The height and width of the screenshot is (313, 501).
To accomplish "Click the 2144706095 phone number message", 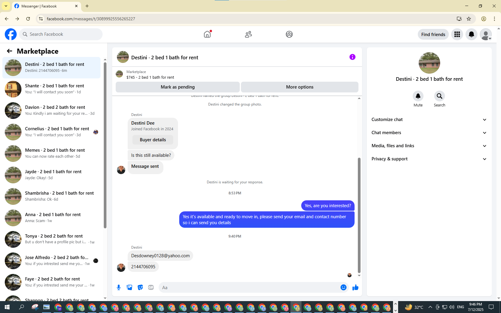I will (143, 267).
